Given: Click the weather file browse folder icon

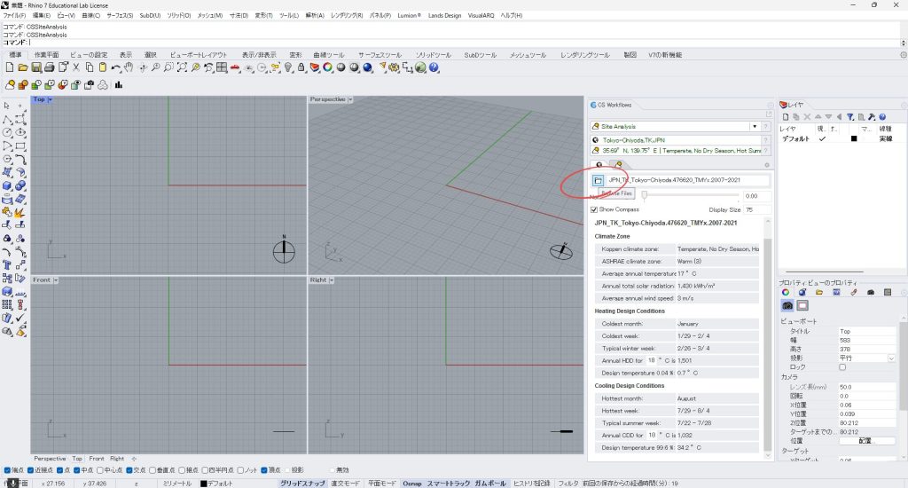Looking at the screenshot, I should click(599, 180).
